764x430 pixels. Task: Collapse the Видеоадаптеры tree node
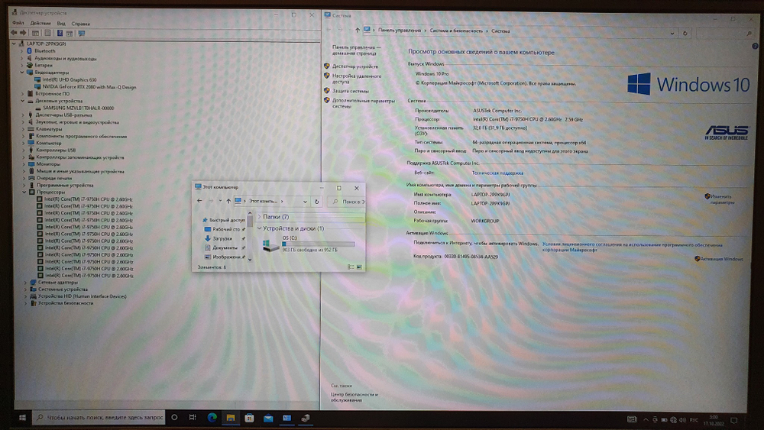tap(22, 72)
